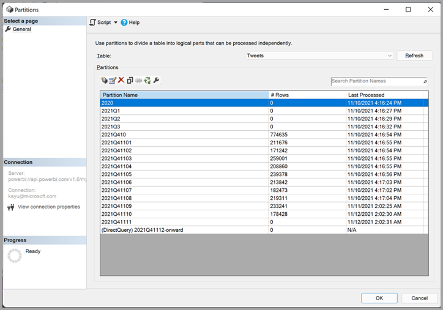The image size is (443, 310).
Task: Select the General page
Action: [x=22, y=29]
